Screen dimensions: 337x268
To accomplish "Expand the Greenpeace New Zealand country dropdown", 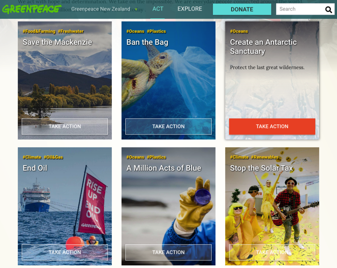I will [104, 9].
